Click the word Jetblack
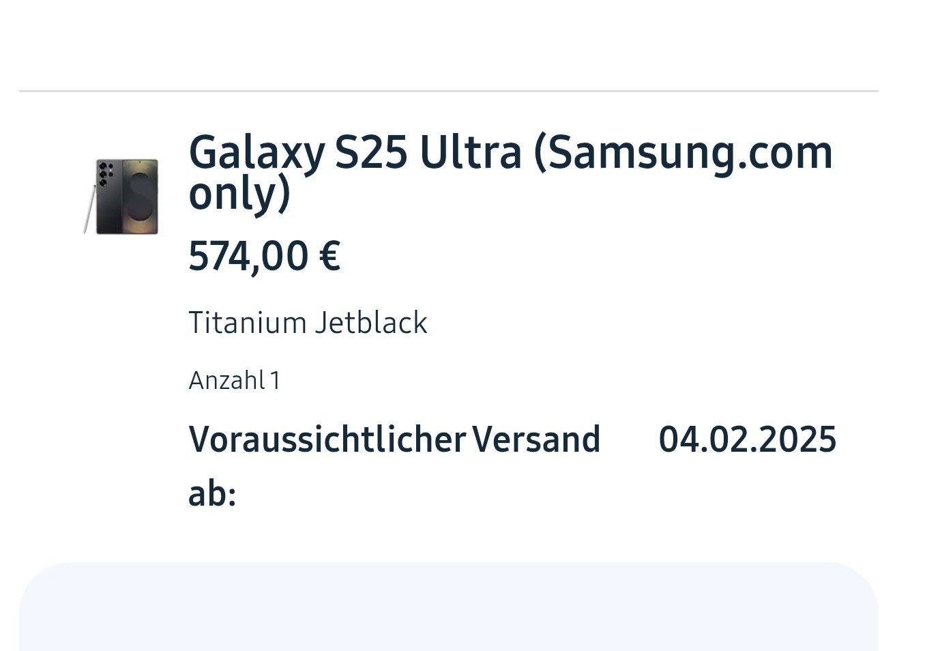The height and width of the screenshot is (651, 940). [x=371, y=323]
